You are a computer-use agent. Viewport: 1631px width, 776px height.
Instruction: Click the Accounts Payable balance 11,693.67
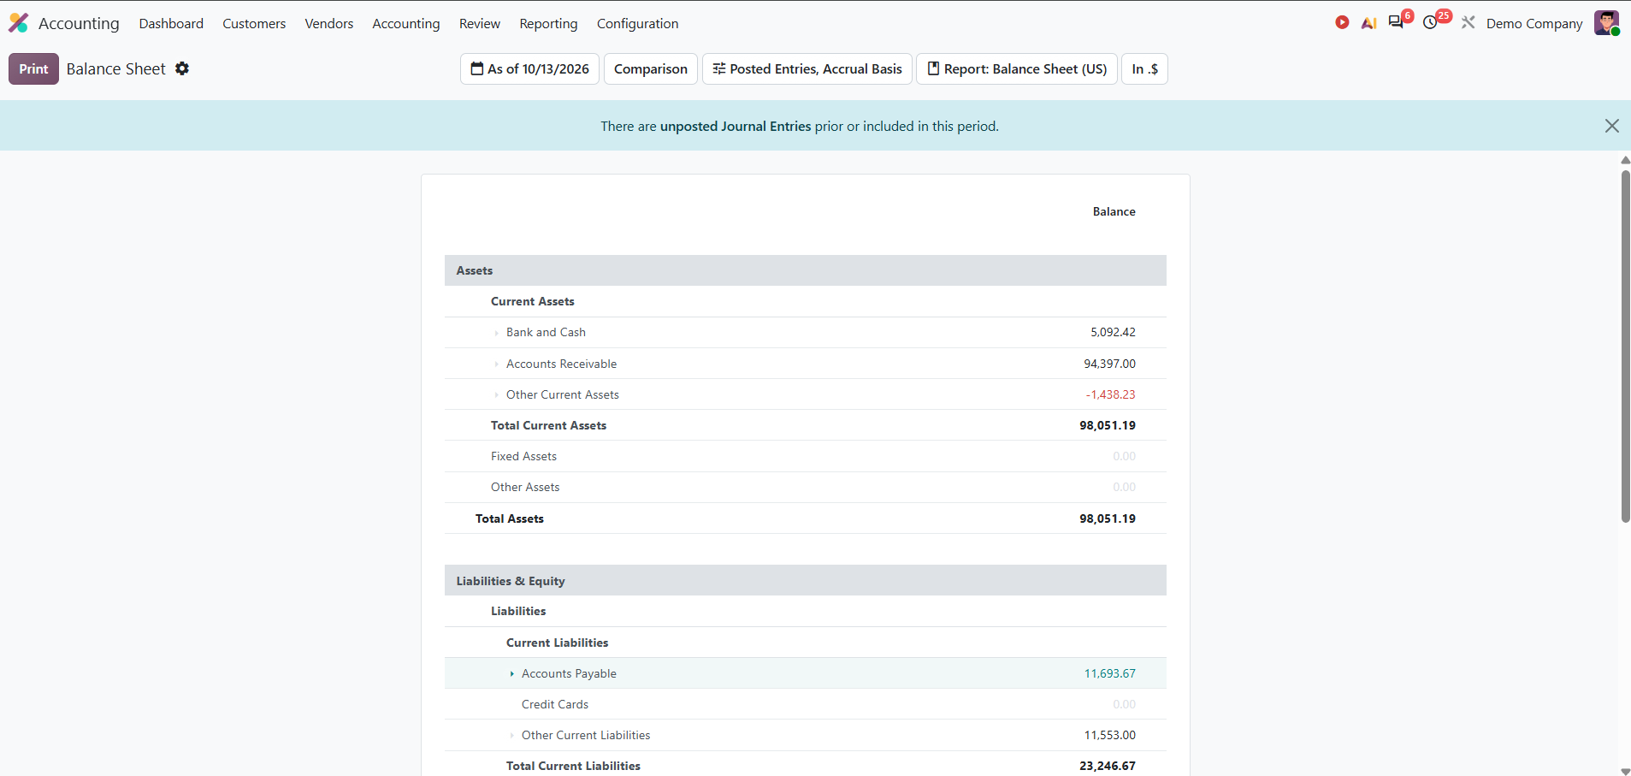[x=1109, y=673]
